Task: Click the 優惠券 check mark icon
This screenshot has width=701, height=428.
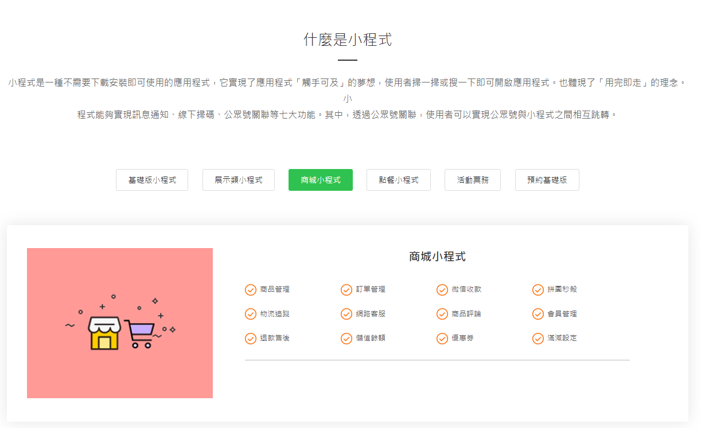Action: pos(442,338)
